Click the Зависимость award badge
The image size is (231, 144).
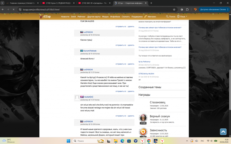coord(143,132)
